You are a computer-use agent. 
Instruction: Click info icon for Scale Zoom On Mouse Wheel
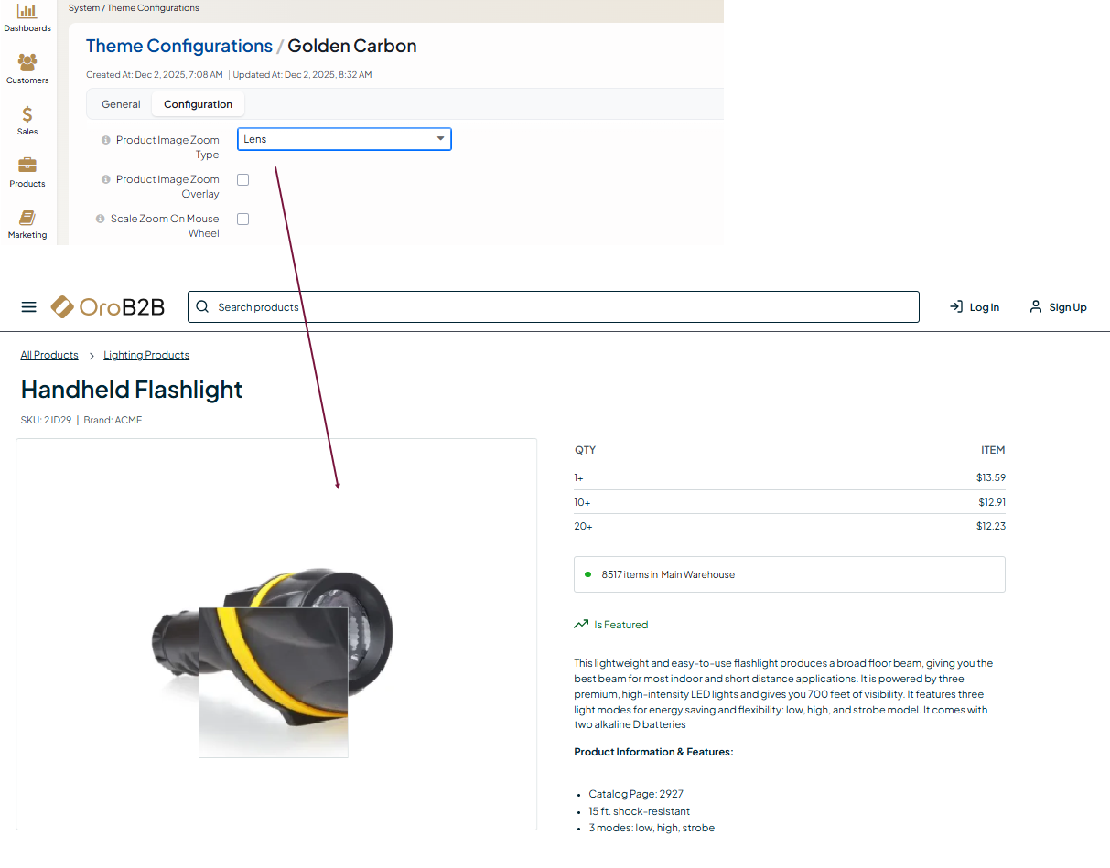101,220
